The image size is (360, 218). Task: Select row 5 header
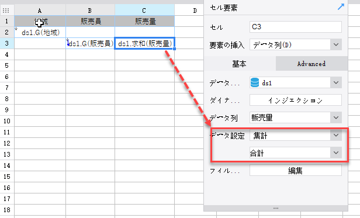(x=7, y=65)
